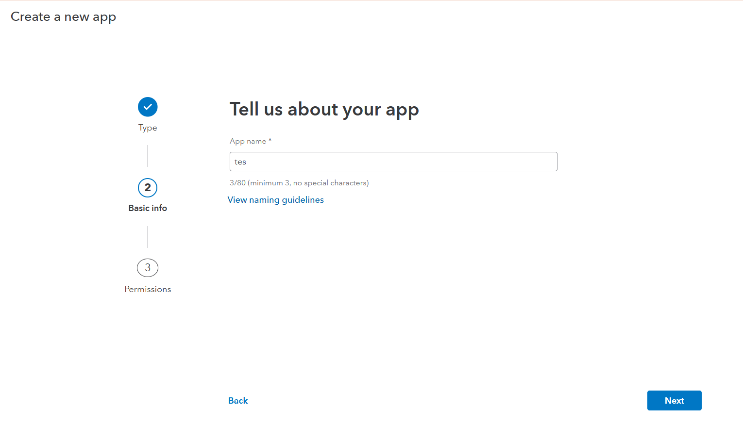Click the "Create a new app" page title
Image resolution: width=743 pixels, height=425 pixels.
click(x=63, y=17)
